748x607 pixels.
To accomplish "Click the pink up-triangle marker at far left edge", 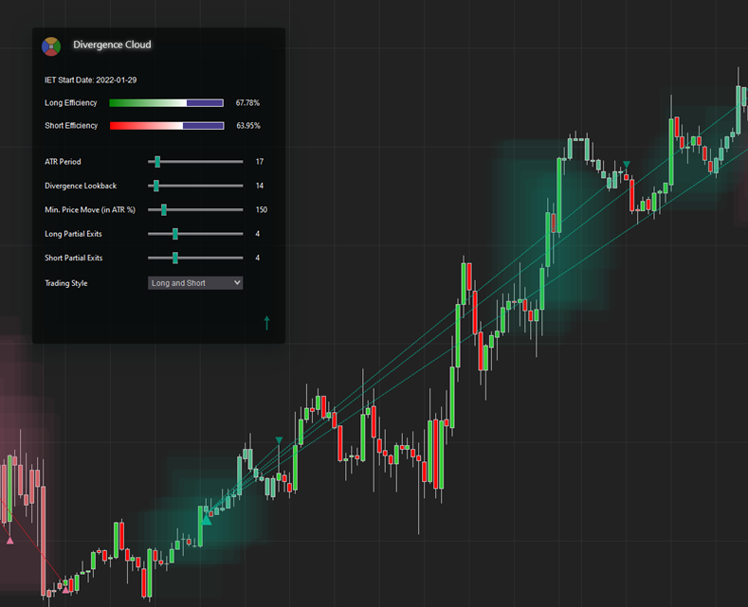I will tap(9, 541).
